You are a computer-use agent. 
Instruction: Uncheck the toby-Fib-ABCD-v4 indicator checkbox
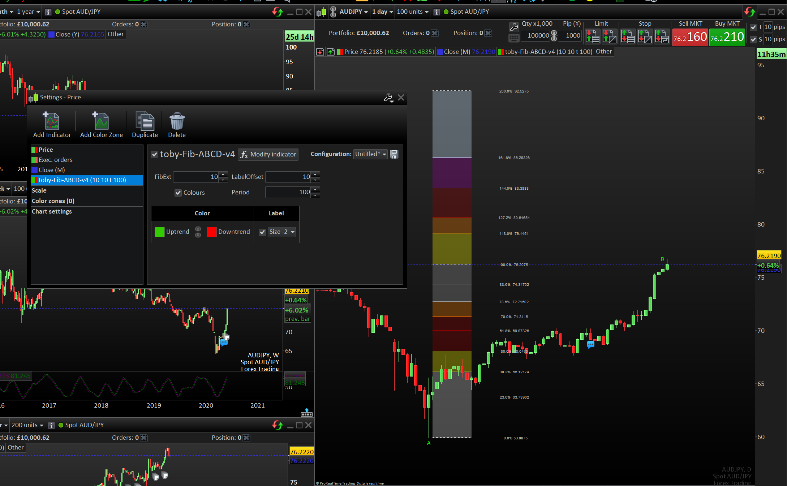point(155,155)
